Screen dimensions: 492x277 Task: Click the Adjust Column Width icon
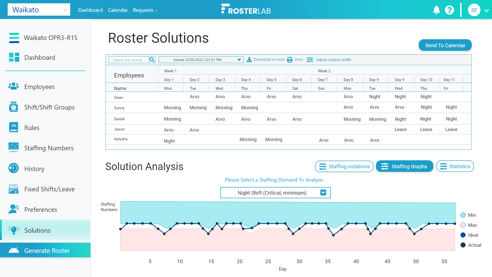[x=310, y=60]
